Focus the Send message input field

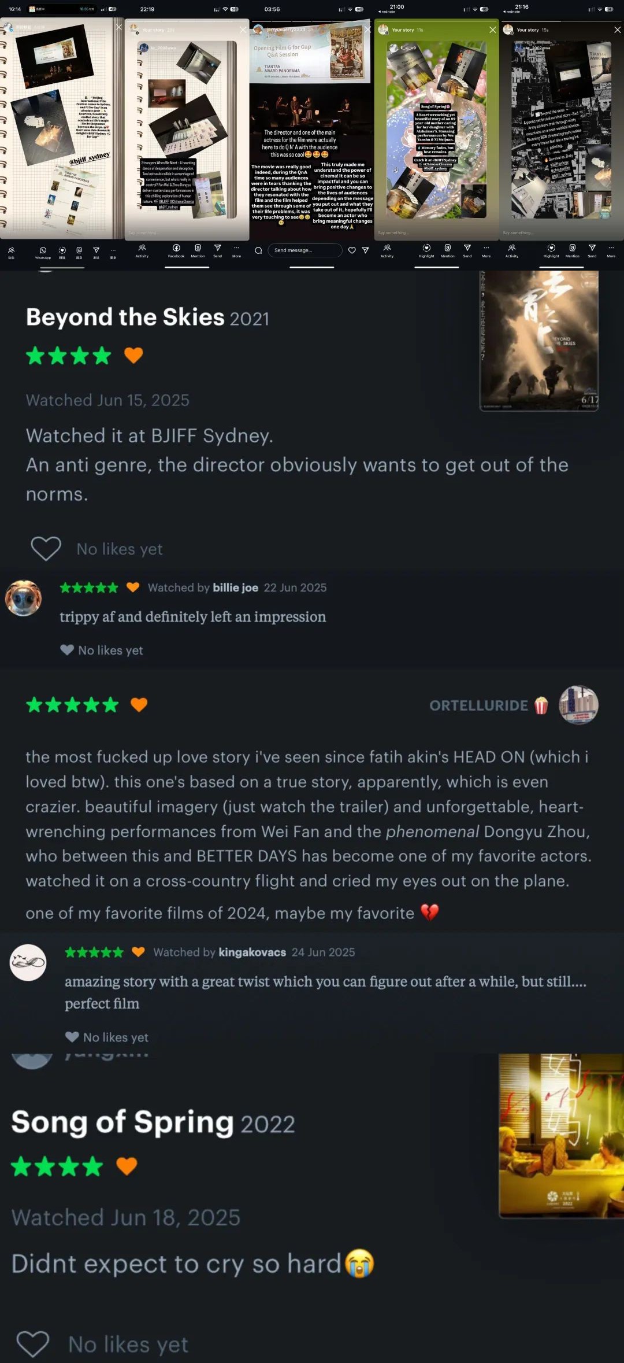(x=304, y=250)
